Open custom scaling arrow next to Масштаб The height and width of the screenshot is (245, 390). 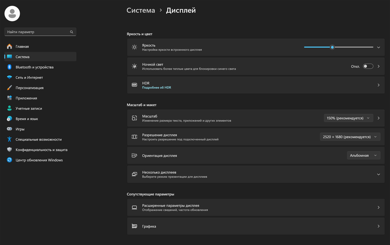point(378,118)
